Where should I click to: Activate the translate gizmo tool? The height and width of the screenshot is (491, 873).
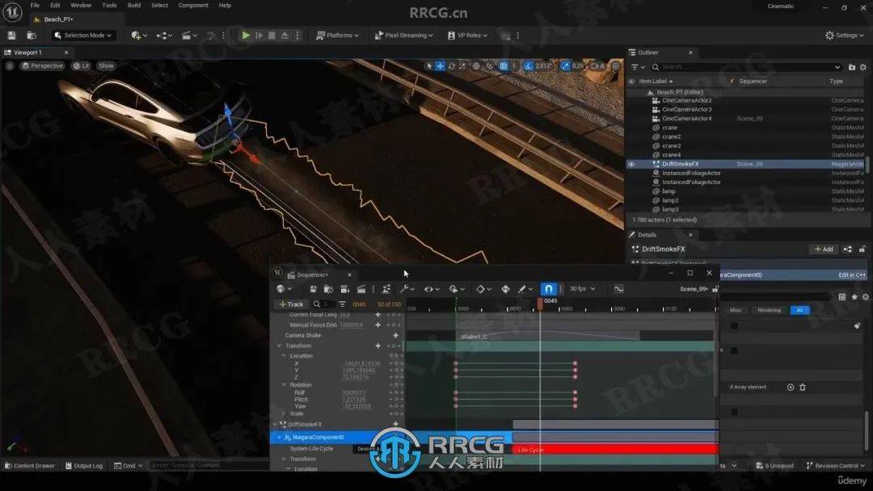440,65
